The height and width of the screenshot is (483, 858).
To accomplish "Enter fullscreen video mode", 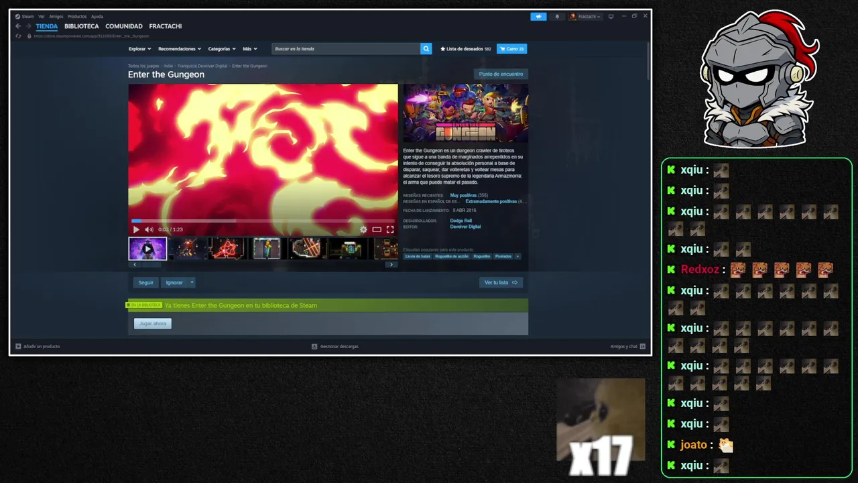I will coord(390,229).
